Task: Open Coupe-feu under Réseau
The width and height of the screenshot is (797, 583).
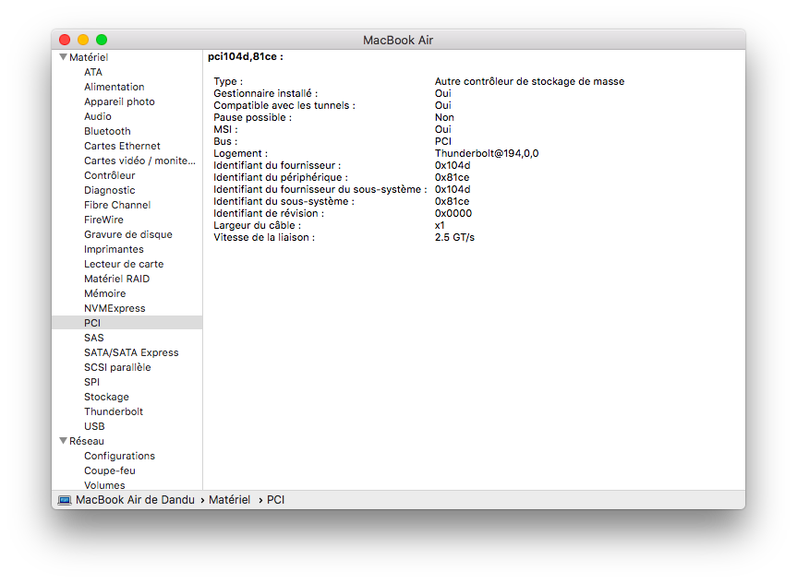Action: [110, 470]
